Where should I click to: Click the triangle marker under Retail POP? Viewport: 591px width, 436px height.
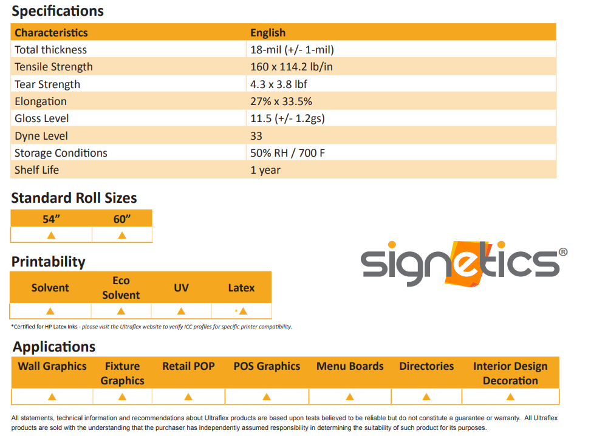click(188, 397)
